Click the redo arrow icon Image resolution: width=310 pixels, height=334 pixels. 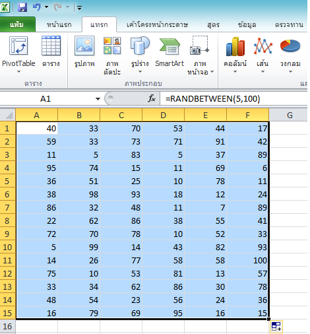click(x=58, y=7)
